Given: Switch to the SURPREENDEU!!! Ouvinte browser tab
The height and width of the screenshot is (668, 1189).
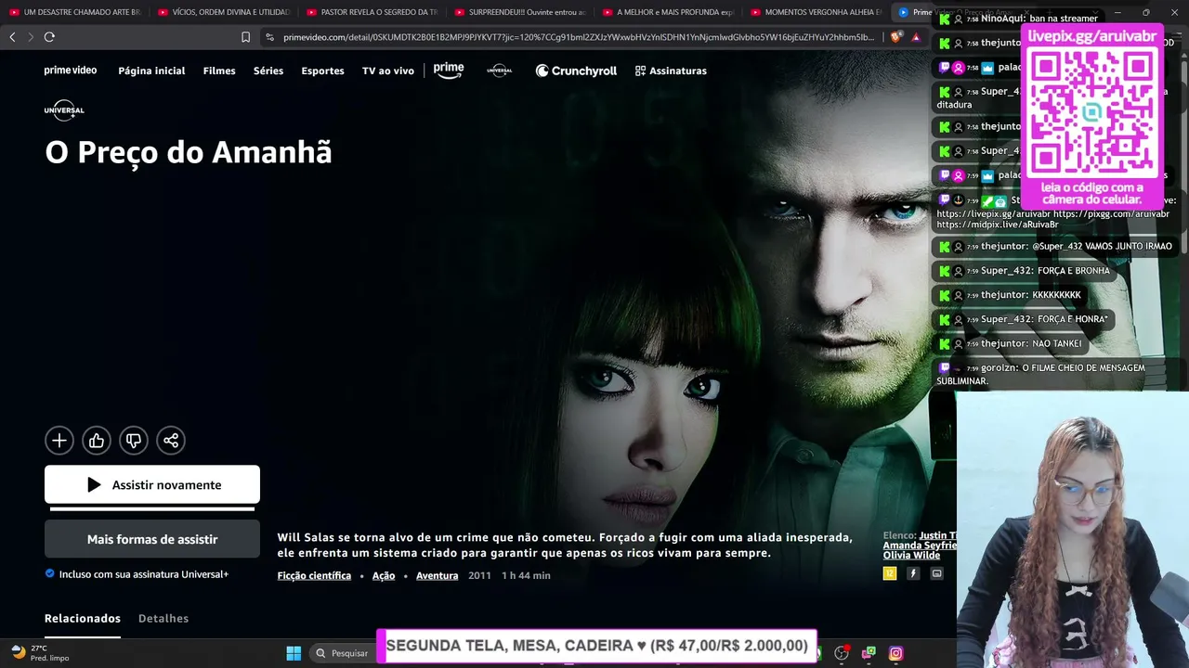Looking at the screenshot, I should pos(520,12).
